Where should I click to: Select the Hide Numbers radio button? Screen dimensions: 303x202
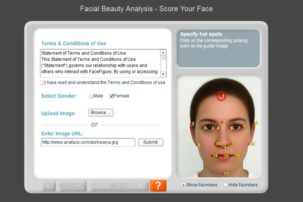(x=225, y=185)
